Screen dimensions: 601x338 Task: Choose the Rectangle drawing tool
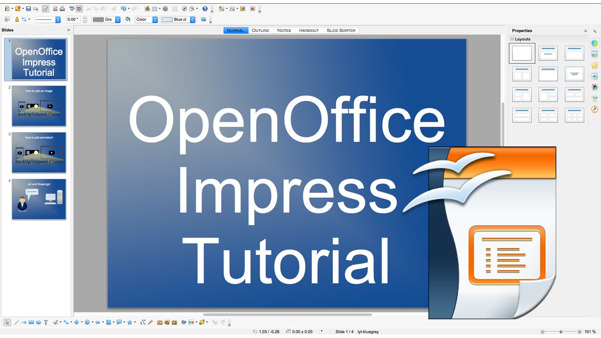31,323
